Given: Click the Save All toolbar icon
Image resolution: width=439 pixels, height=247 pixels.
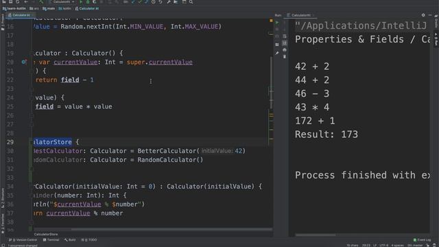Looking at the screenshot, I should (11, 1).
